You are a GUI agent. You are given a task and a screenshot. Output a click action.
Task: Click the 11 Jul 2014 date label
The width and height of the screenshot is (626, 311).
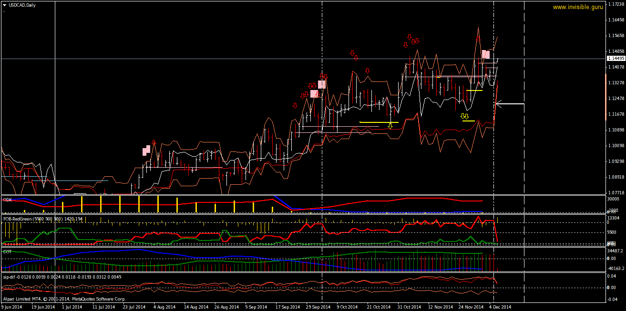[104, 307]
